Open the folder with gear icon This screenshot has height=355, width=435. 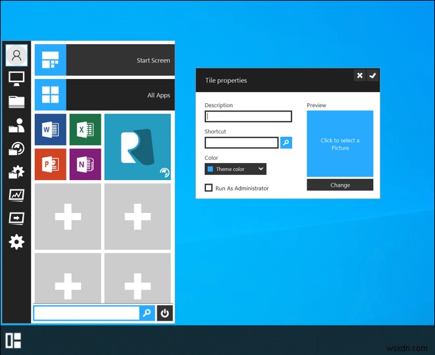16,172
